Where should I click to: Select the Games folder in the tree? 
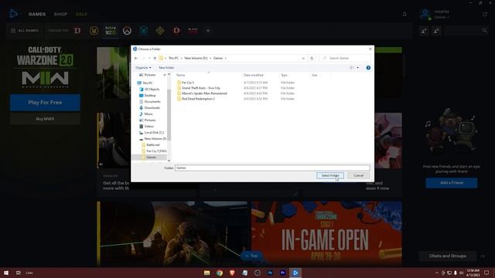pyautogui.click(x=151, y=158)
